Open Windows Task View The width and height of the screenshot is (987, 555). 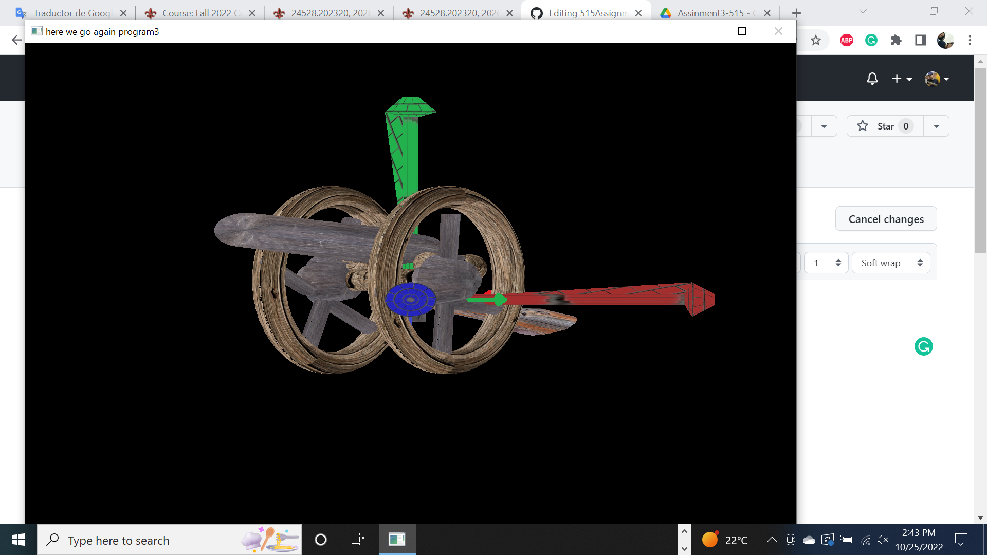[x=358, y=540]
